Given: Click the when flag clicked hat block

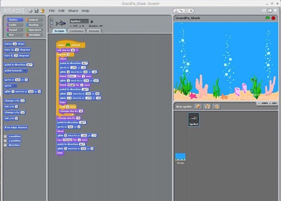Looking at the screenshot, I should pos(71,44).
